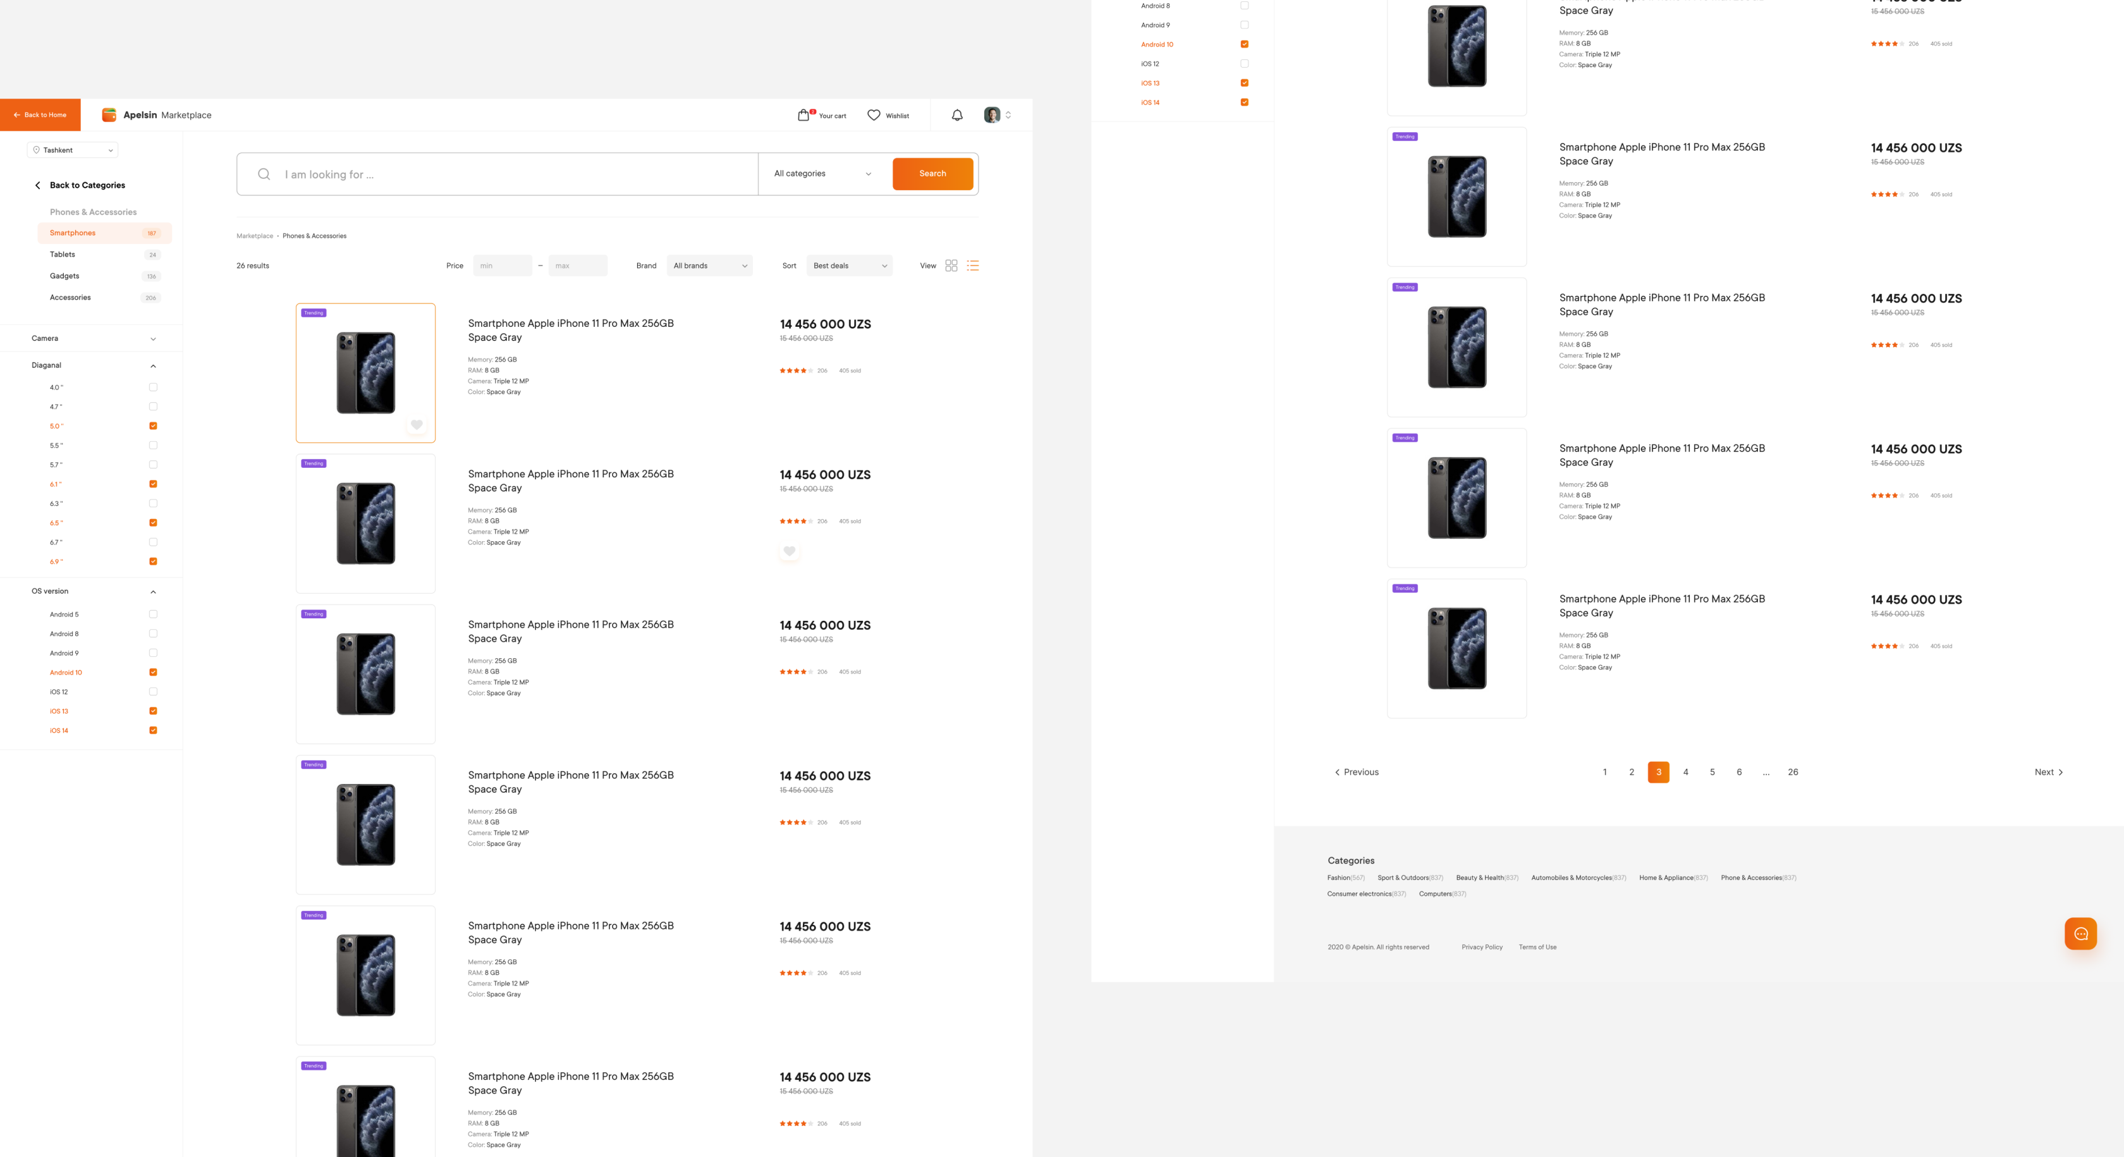The height and width of the screenshot is (1157, 2124).
Task: Uncheck the 6.1" diagonal checkbox
Action: (x=154, y=484)
